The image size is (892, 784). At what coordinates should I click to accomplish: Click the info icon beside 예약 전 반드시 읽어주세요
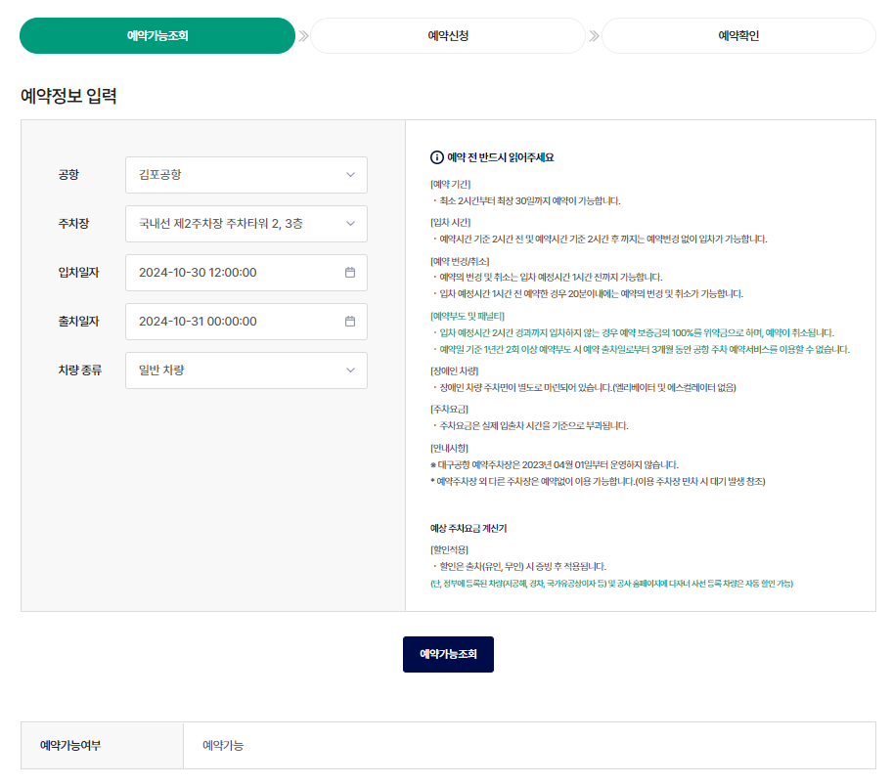(x=437, y=157)
